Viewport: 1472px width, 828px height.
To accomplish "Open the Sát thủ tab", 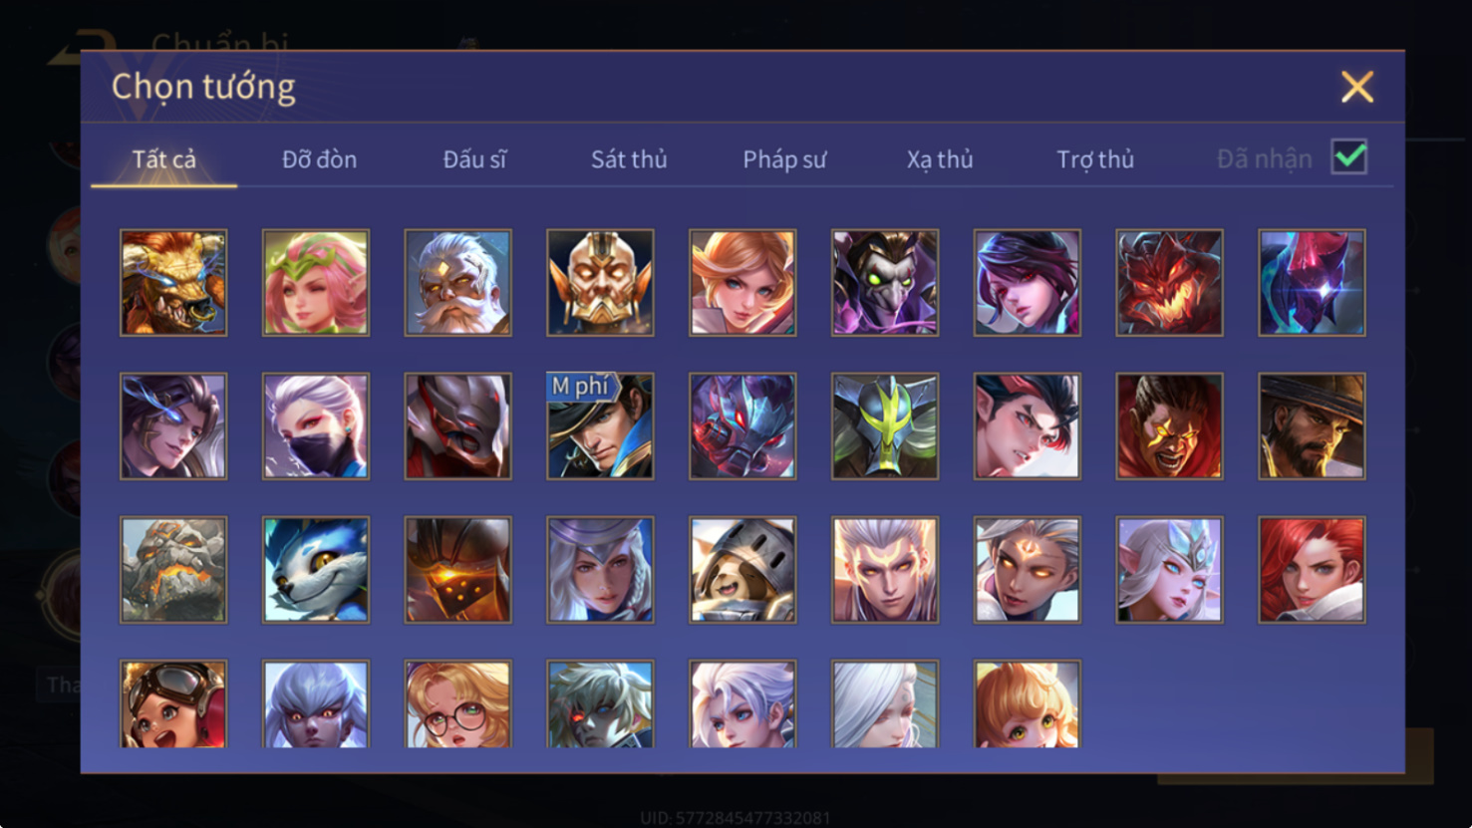I will tap(629, 159).
